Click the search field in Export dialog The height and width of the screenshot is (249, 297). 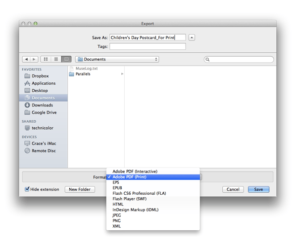239,60
